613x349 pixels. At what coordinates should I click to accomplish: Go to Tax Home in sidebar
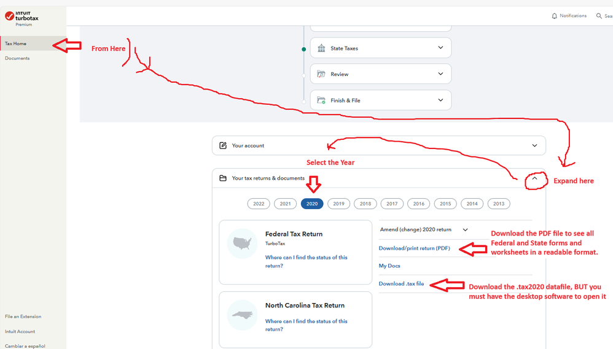(16, 44)
